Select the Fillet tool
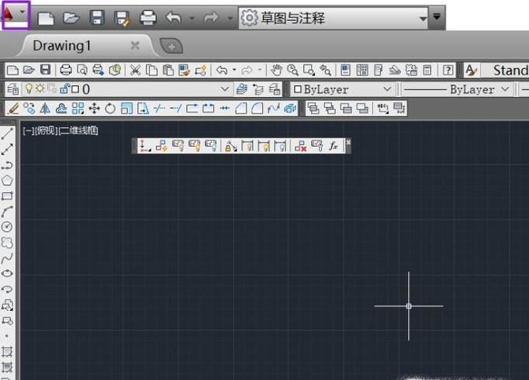Screen dimensions: 529x380 [x=257, y=109]
